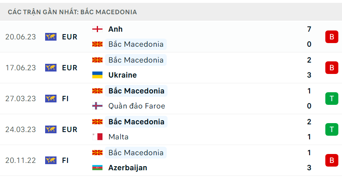Click the England flag icon next to Anh
This screenshot has width=342, height=180.
(x=97, y=29)
